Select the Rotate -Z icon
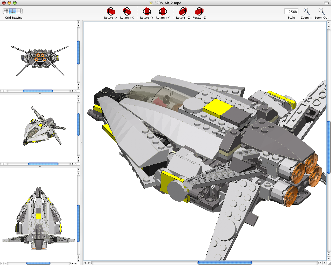Image resolution: width=331 pixels, height=265 pixels. [199, 12]
